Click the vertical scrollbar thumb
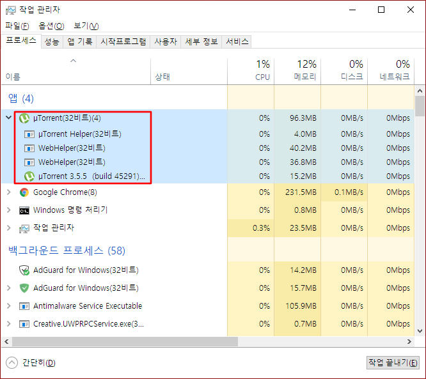 [420, 106]
